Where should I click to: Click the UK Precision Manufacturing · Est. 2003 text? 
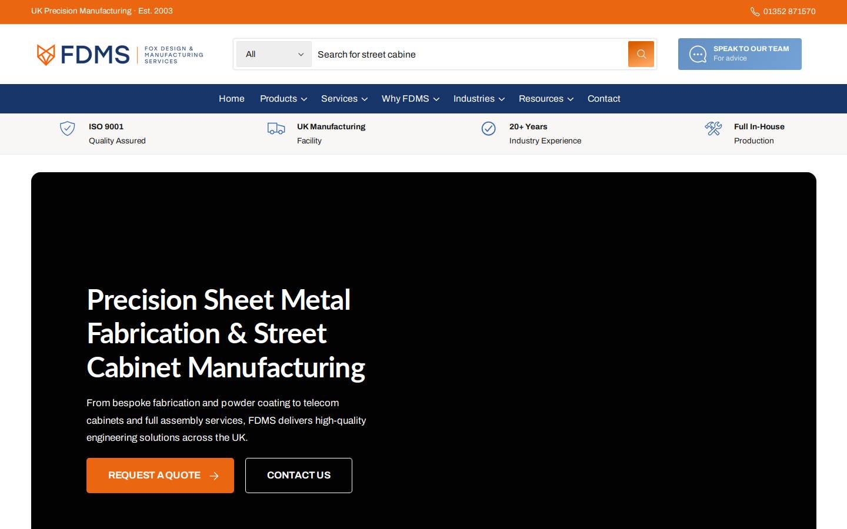pos(102,11)
